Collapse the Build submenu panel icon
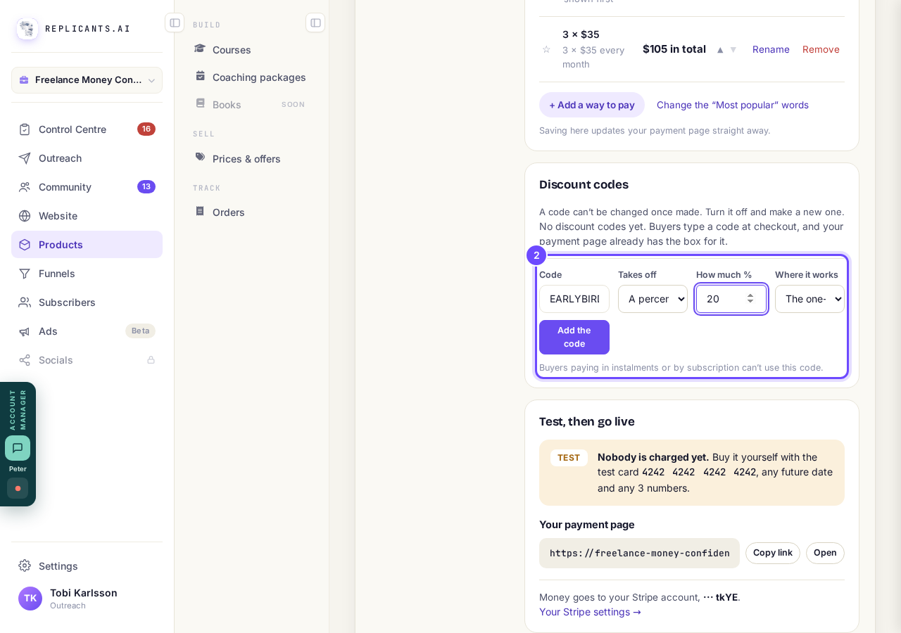 (x=315, y=23)
